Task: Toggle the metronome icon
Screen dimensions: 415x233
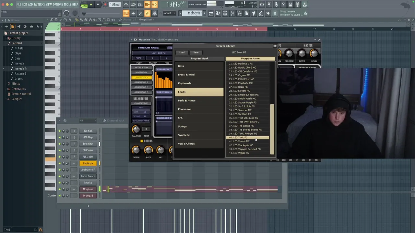Action: pyautogui.click(x=126, y=5)
